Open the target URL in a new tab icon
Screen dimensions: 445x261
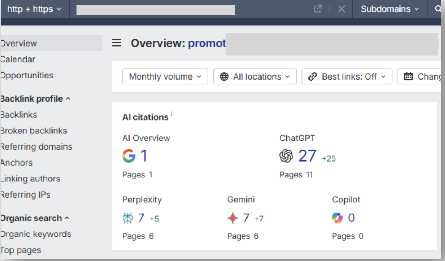[x=318, y=9]
